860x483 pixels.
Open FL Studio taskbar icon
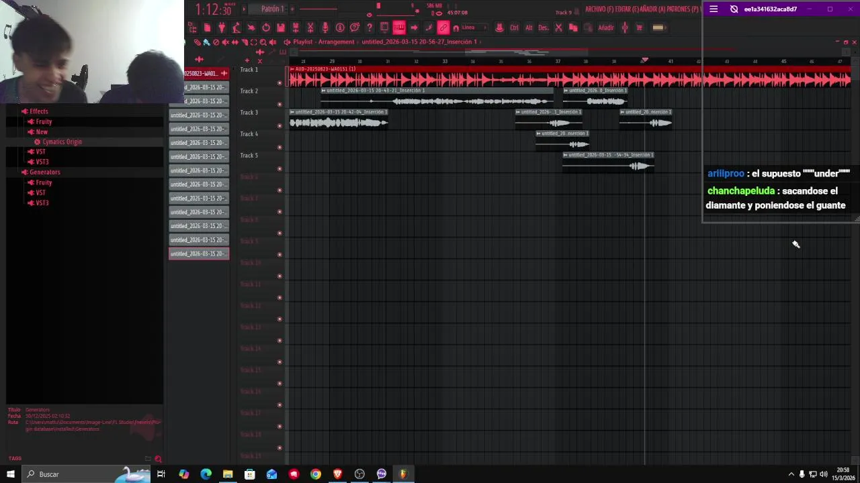403,474
